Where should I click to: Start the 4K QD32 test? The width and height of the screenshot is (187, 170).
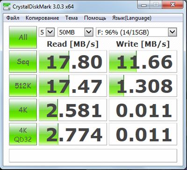point(23,134)
